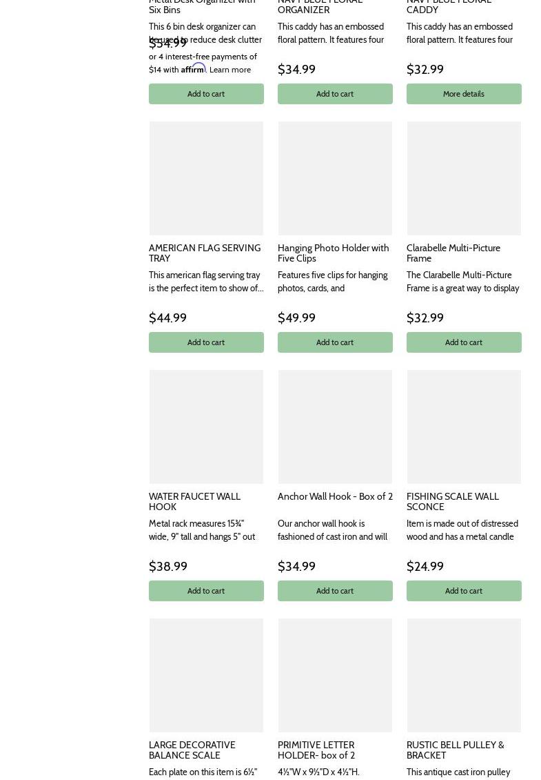
Task: Click Anchor Wall Hook - Box of 2 title
Action: click(335, 496)
